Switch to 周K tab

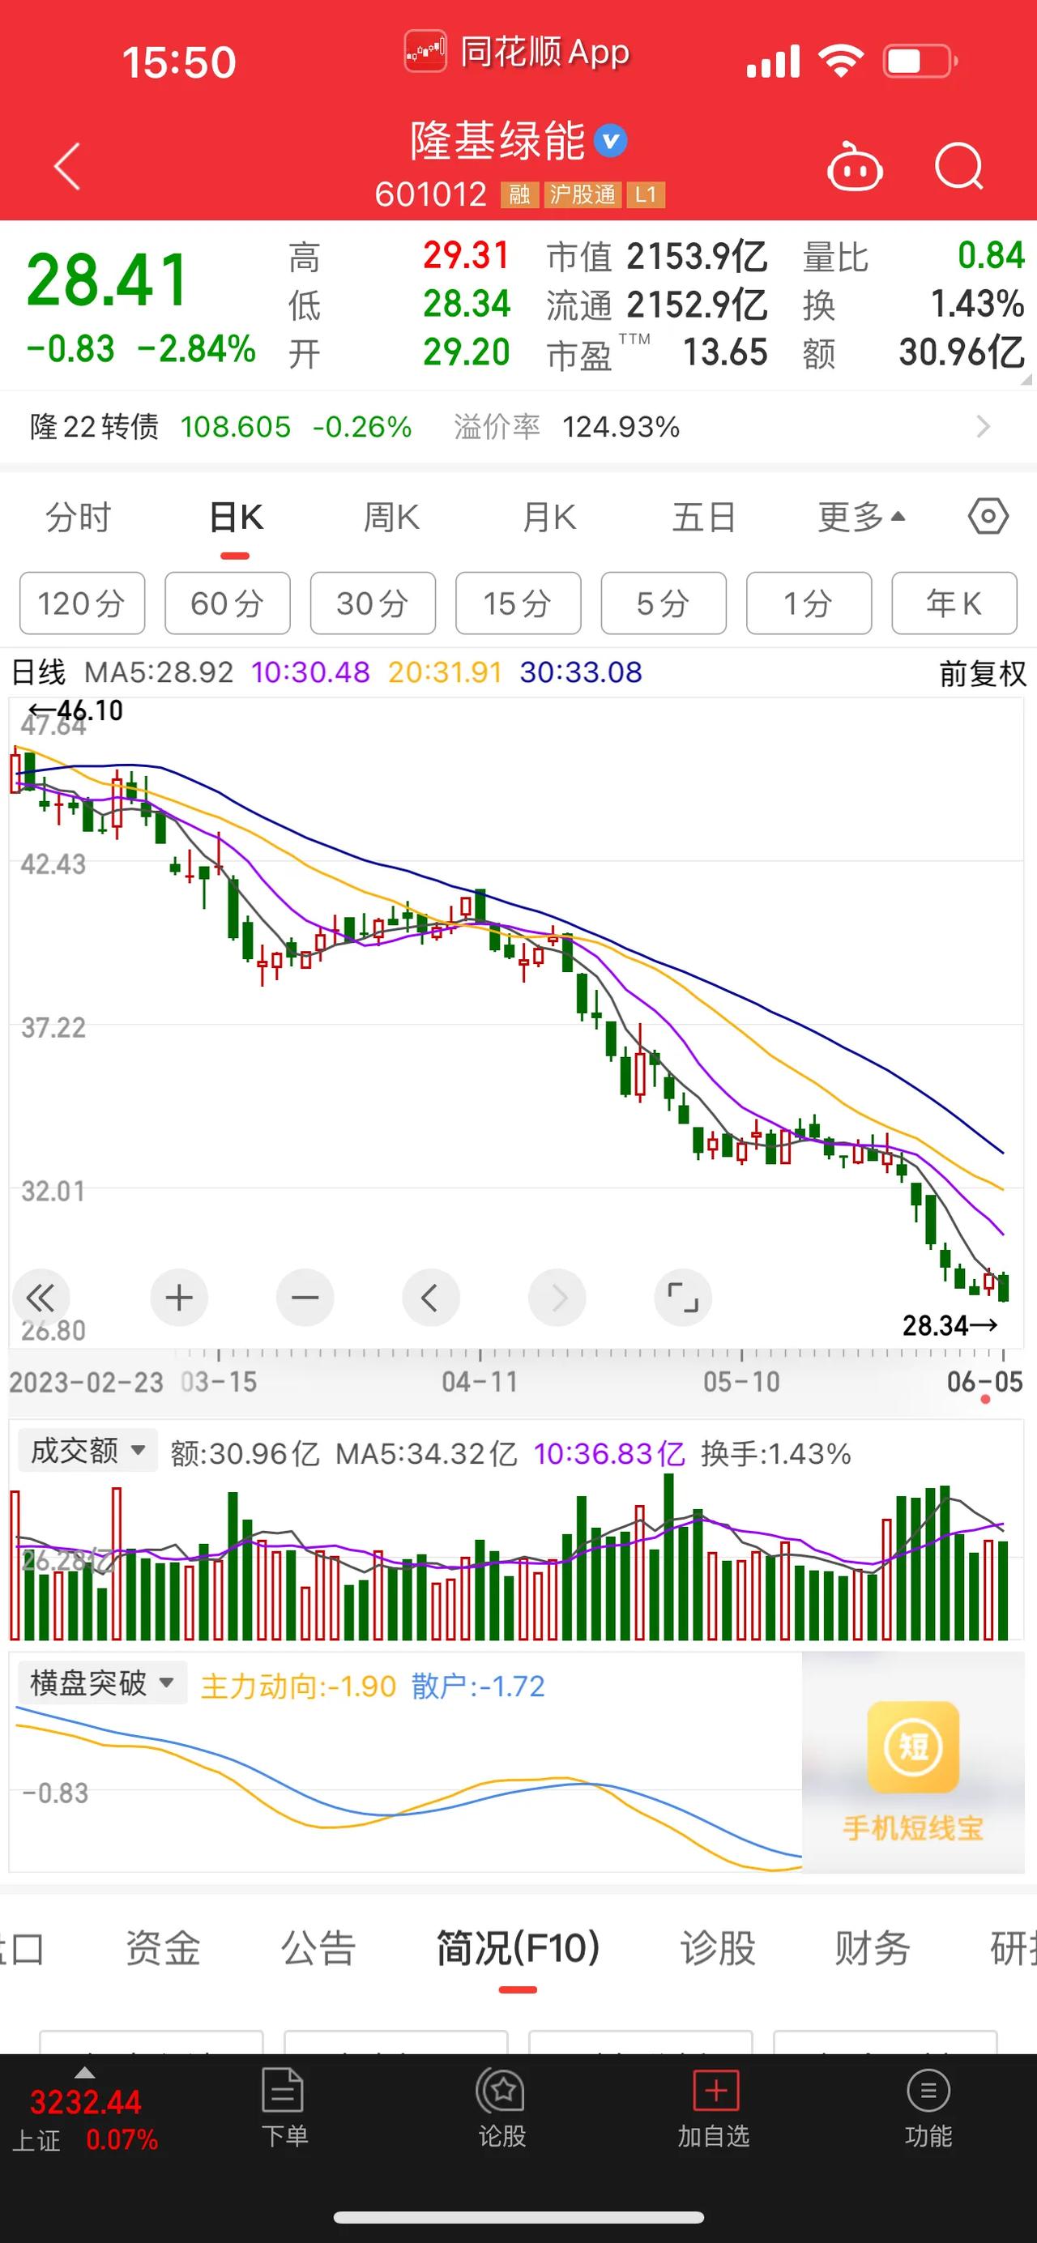click(x=391, y=518)
